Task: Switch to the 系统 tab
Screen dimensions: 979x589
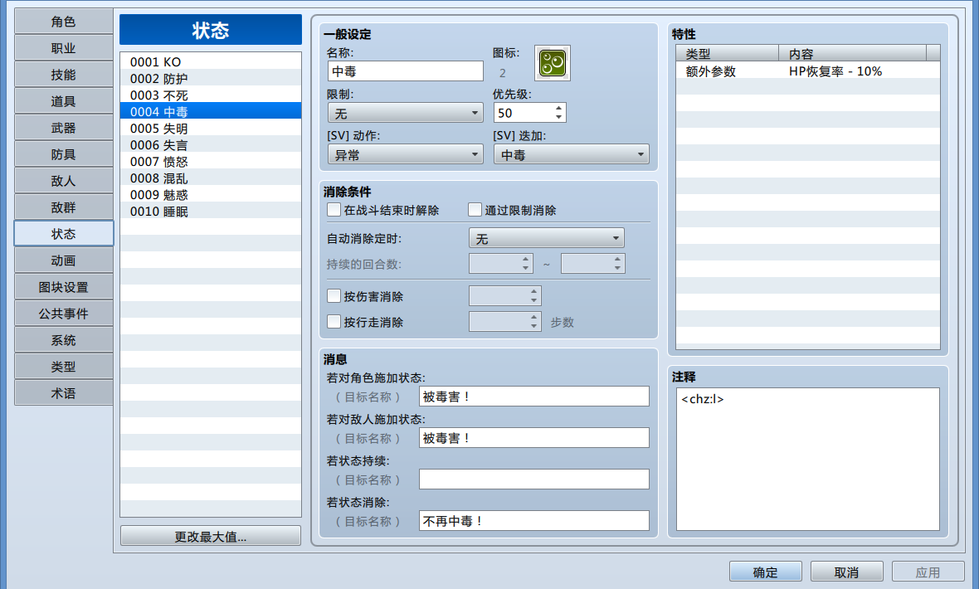Action: click(x=64, y=340)
